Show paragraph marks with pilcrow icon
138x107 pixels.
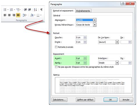click(41, 10)
